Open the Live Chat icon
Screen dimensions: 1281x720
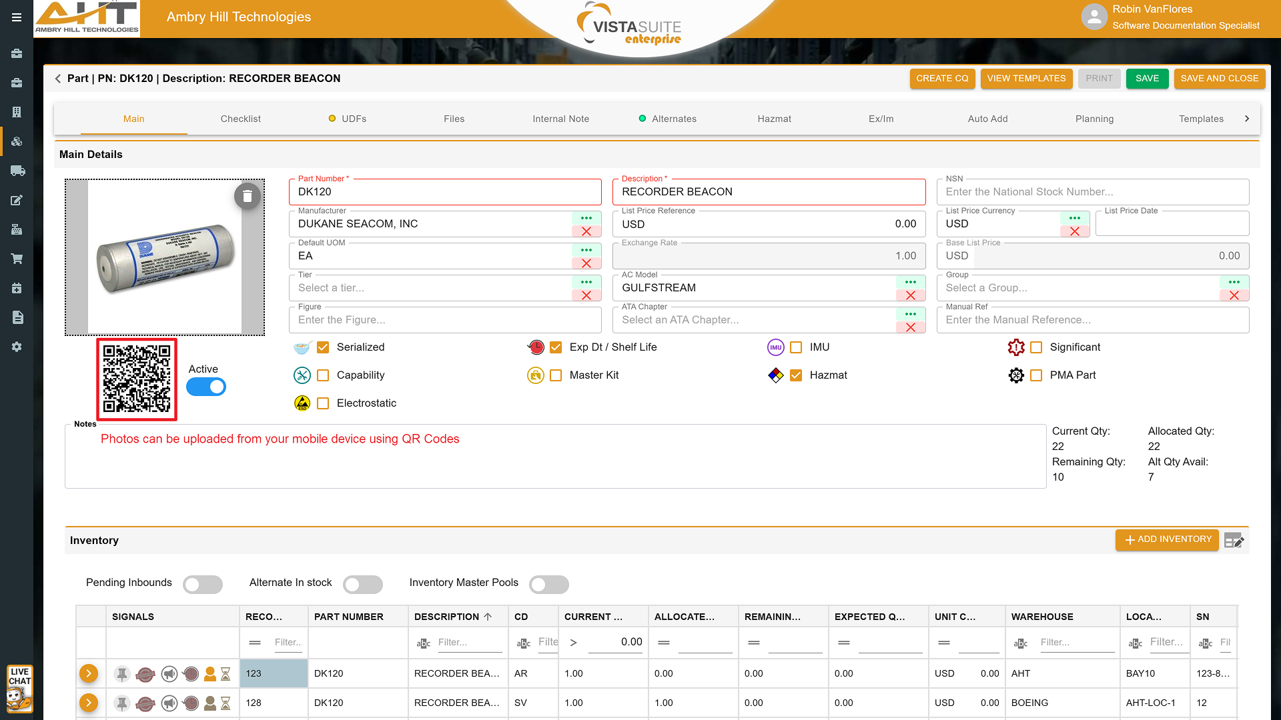pyautogui.click(x=19, y=689)
